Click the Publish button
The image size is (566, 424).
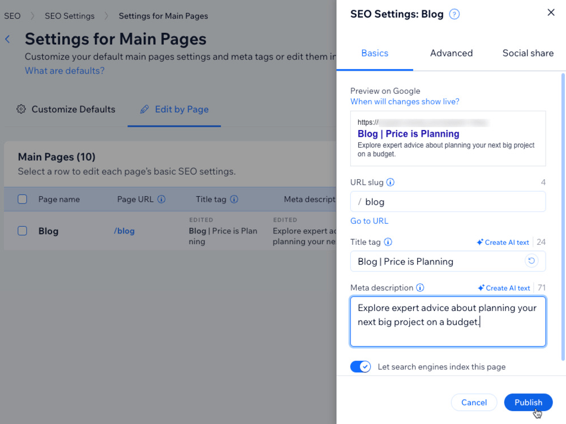[x=528, y=403]
